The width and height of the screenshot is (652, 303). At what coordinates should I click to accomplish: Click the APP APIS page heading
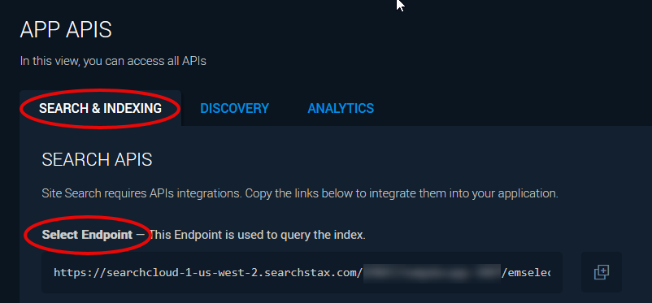tap(66, 30)
